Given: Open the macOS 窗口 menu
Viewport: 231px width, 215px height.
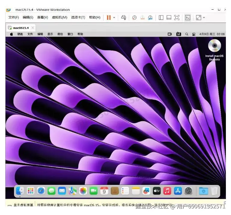Looking at the screenshot, I should coord(70,34).
